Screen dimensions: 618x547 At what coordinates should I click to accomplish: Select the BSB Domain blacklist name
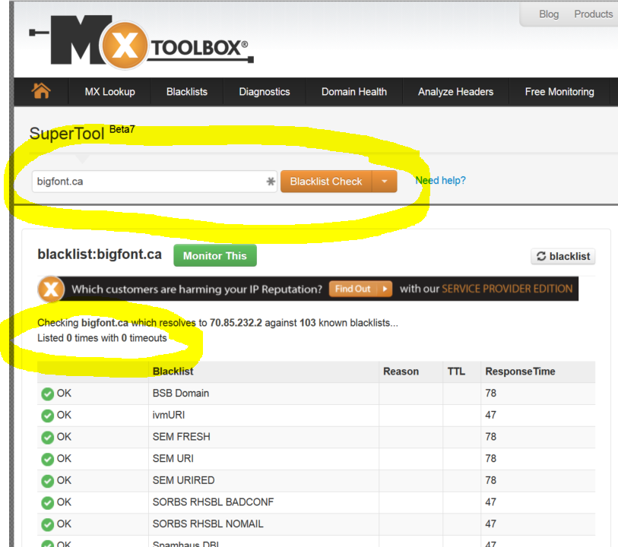click(180, 393)
